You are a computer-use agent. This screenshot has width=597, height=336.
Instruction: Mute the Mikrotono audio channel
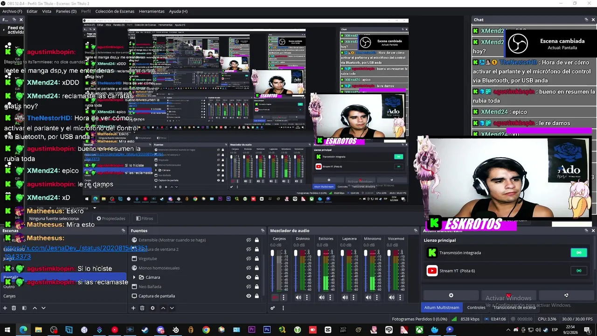point(368,297)
